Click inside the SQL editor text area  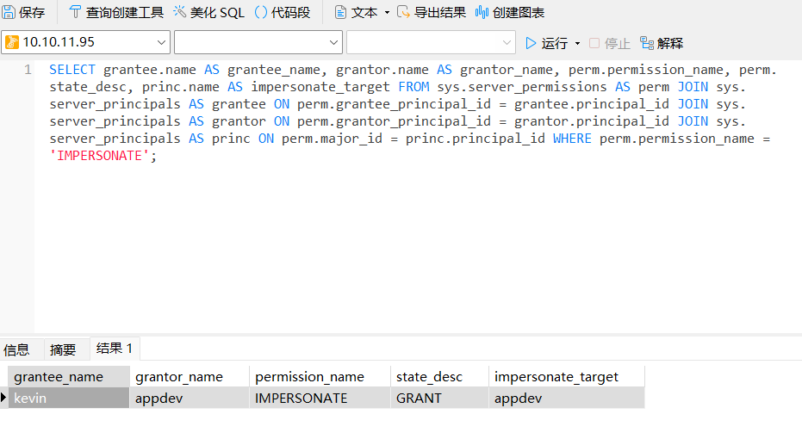click(x=413, y=241)
